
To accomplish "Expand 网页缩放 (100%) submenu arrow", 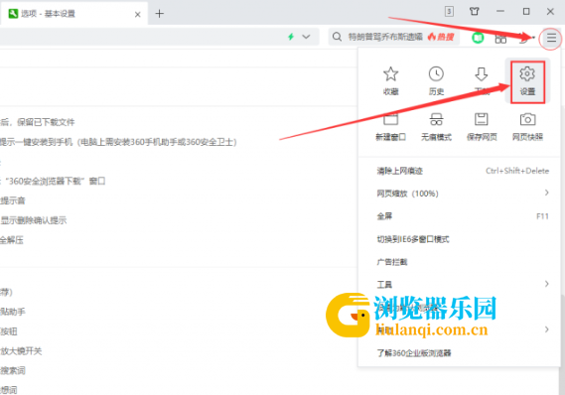I will point(546,193).
